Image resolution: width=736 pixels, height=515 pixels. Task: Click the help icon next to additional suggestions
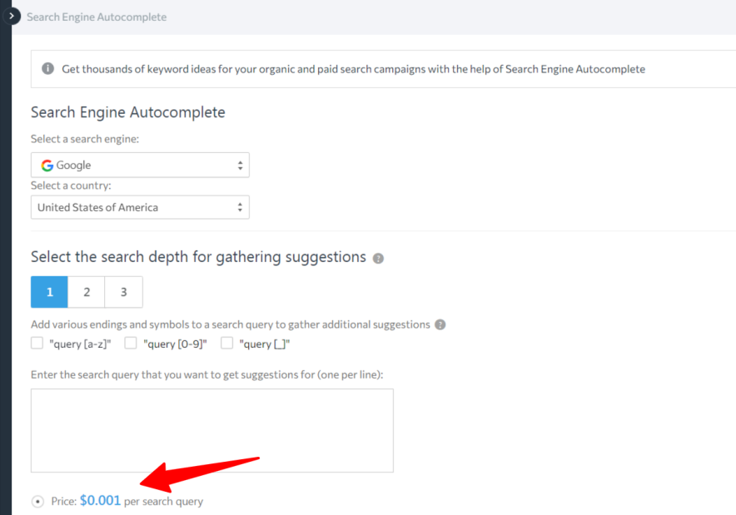point(440,324)
